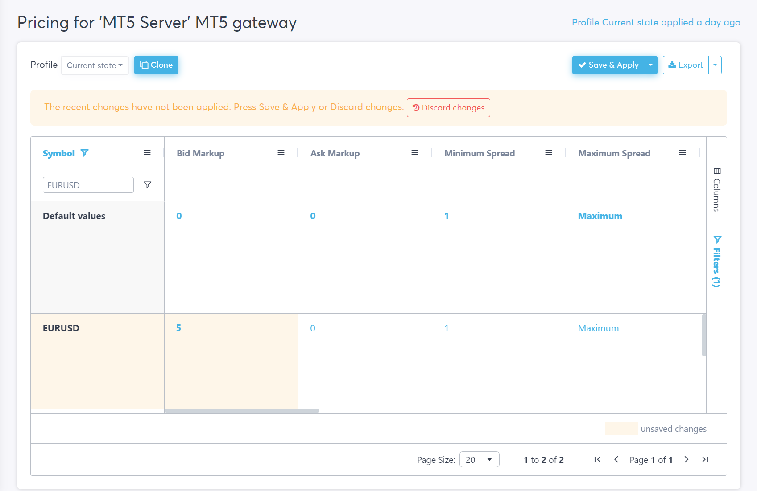Expand the Save & Apply dropdown arrow
Viewport: 757px width, 491px height.
[x=651, y=65]
